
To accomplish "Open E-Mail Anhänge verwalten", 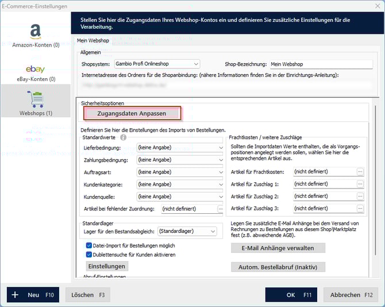I will [278, 248].
